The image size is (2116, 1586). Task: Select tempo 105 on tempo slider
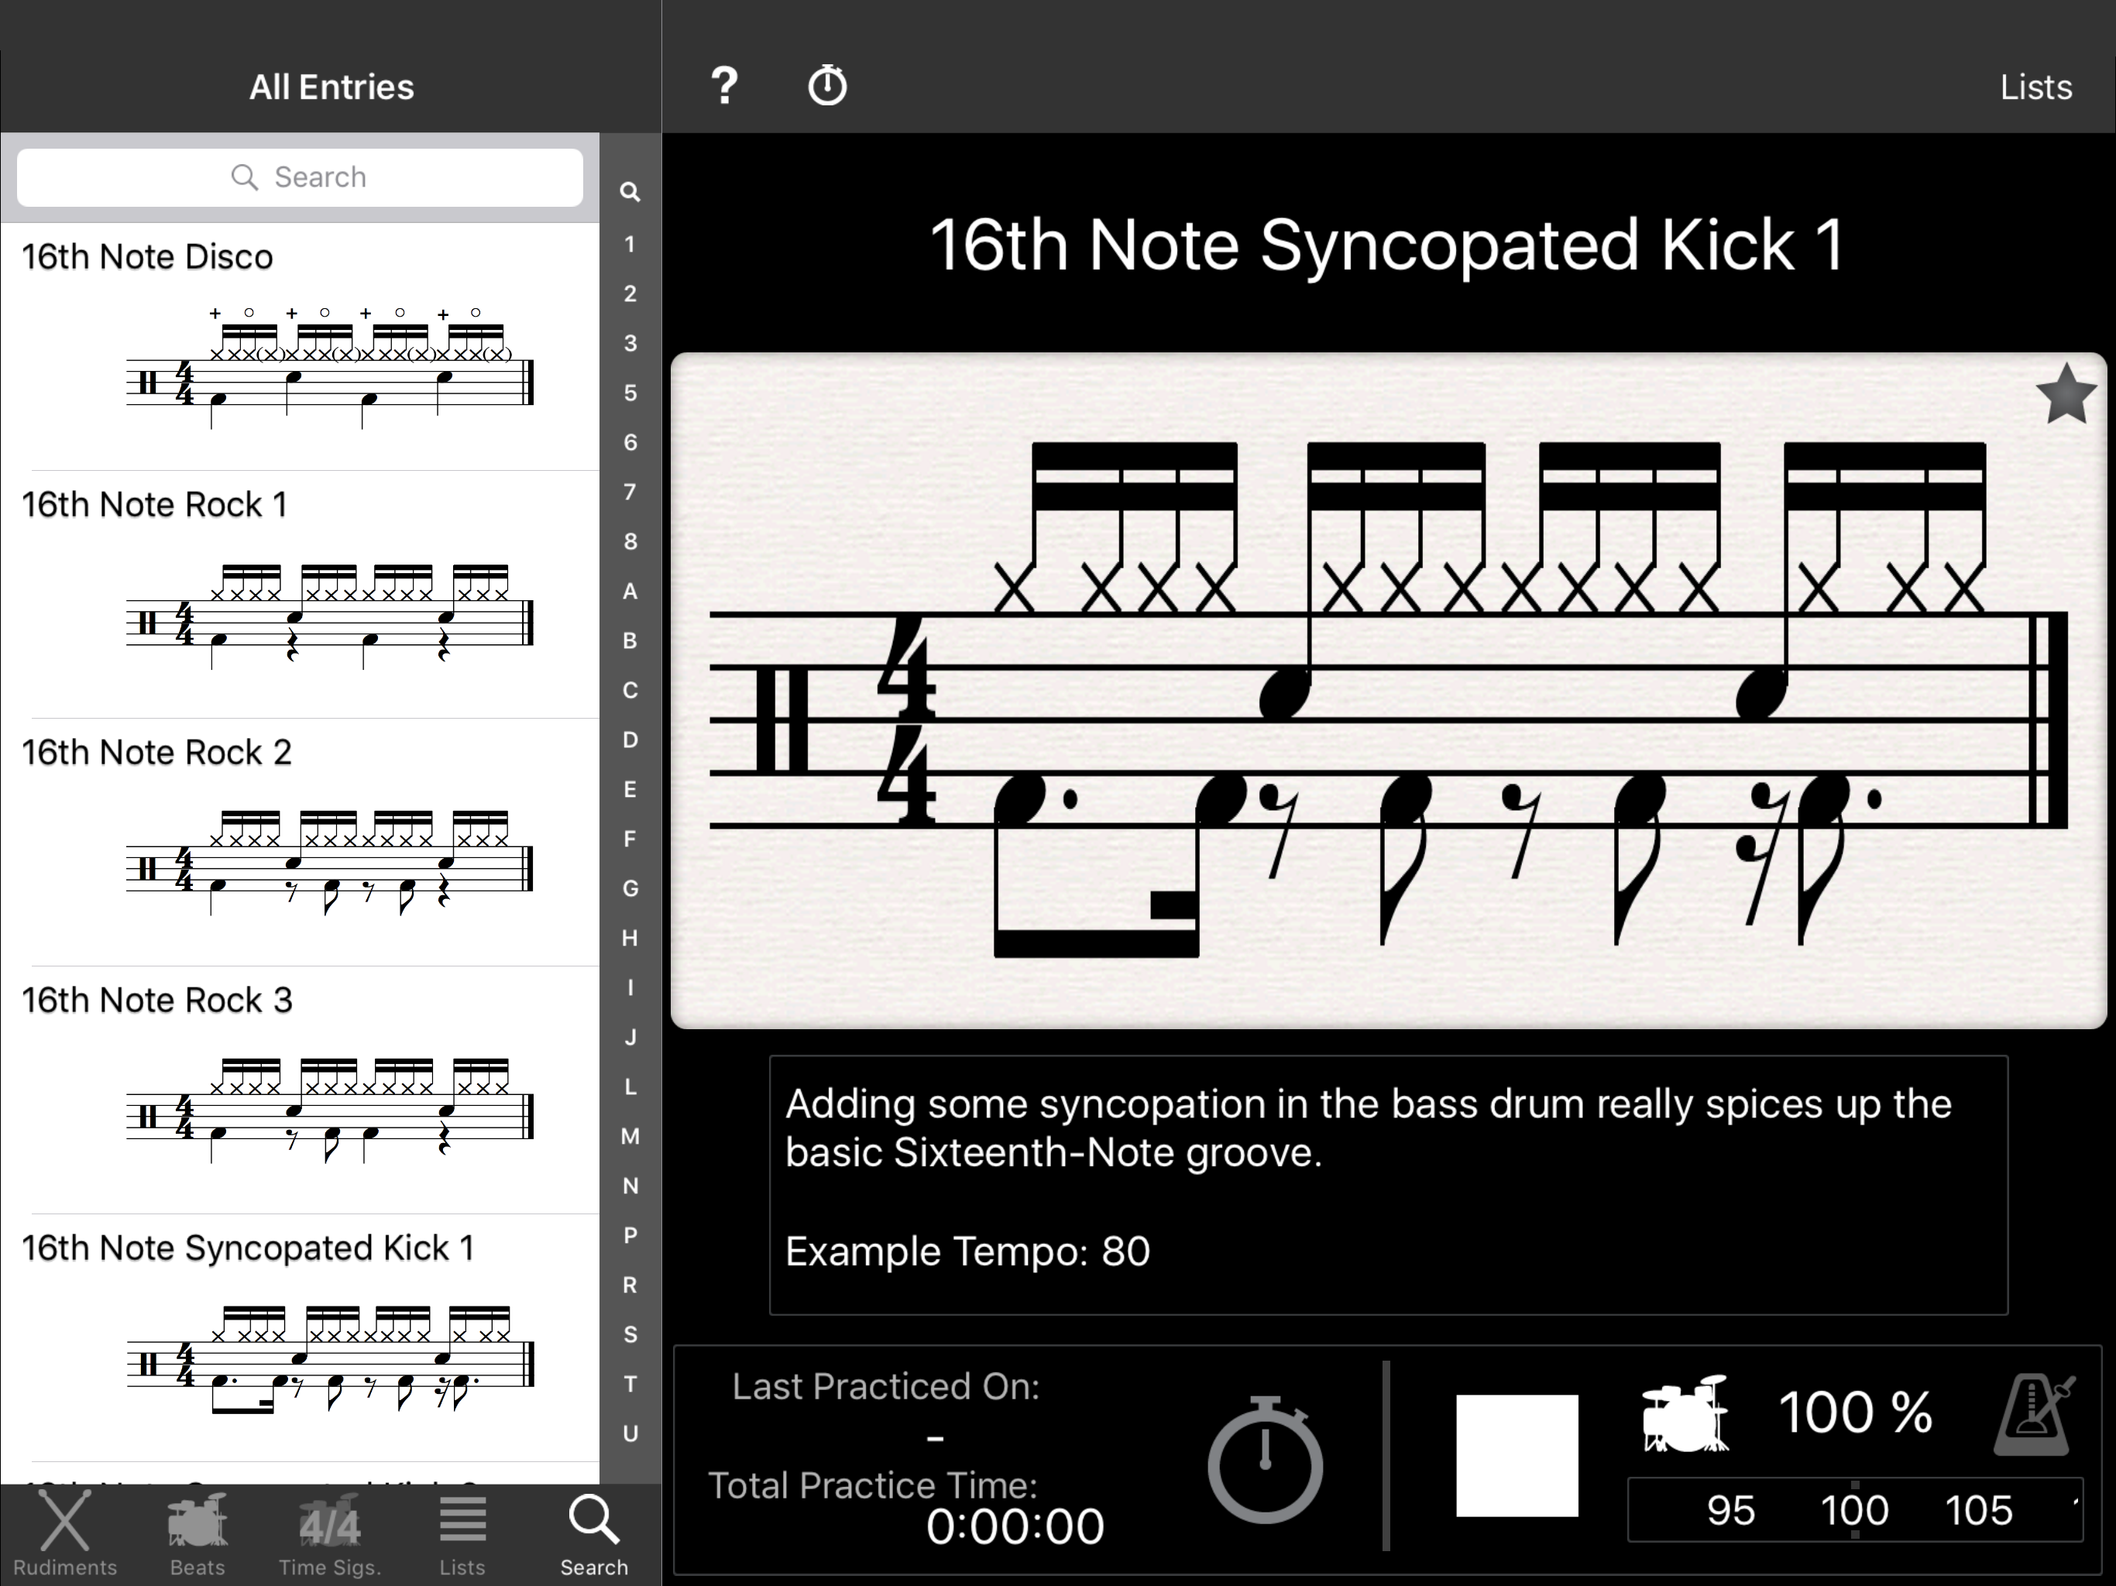coord(1978,1510)
